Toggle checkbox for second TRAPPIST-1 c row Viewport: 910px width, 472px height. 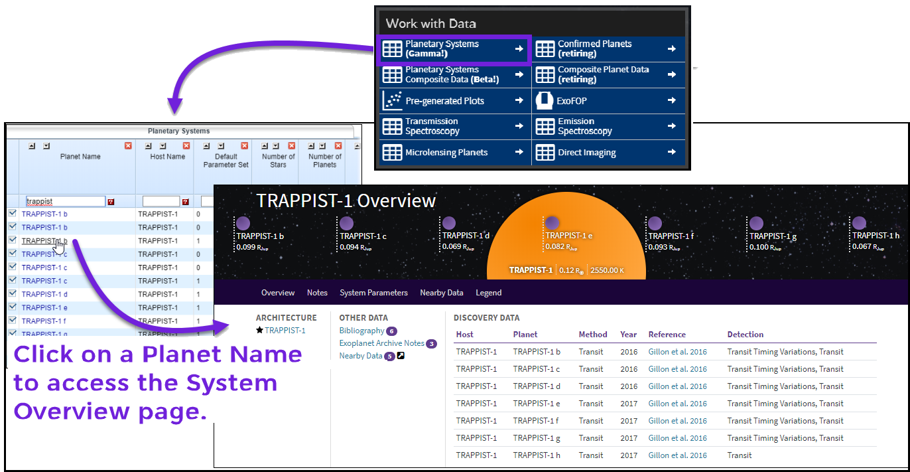click(x=13, y=267)
